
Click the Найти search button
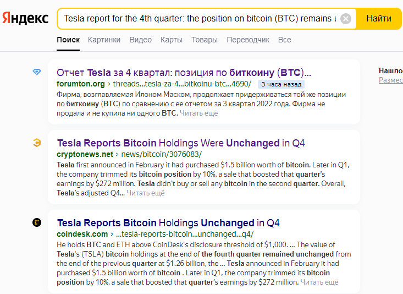click(379, 19)
